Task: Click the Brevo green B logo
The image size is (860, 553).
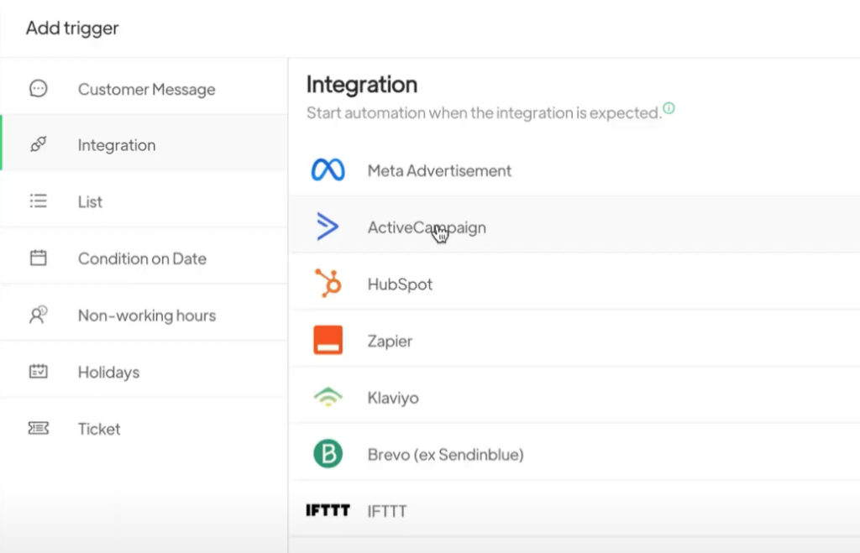Action: coord(328,454)
